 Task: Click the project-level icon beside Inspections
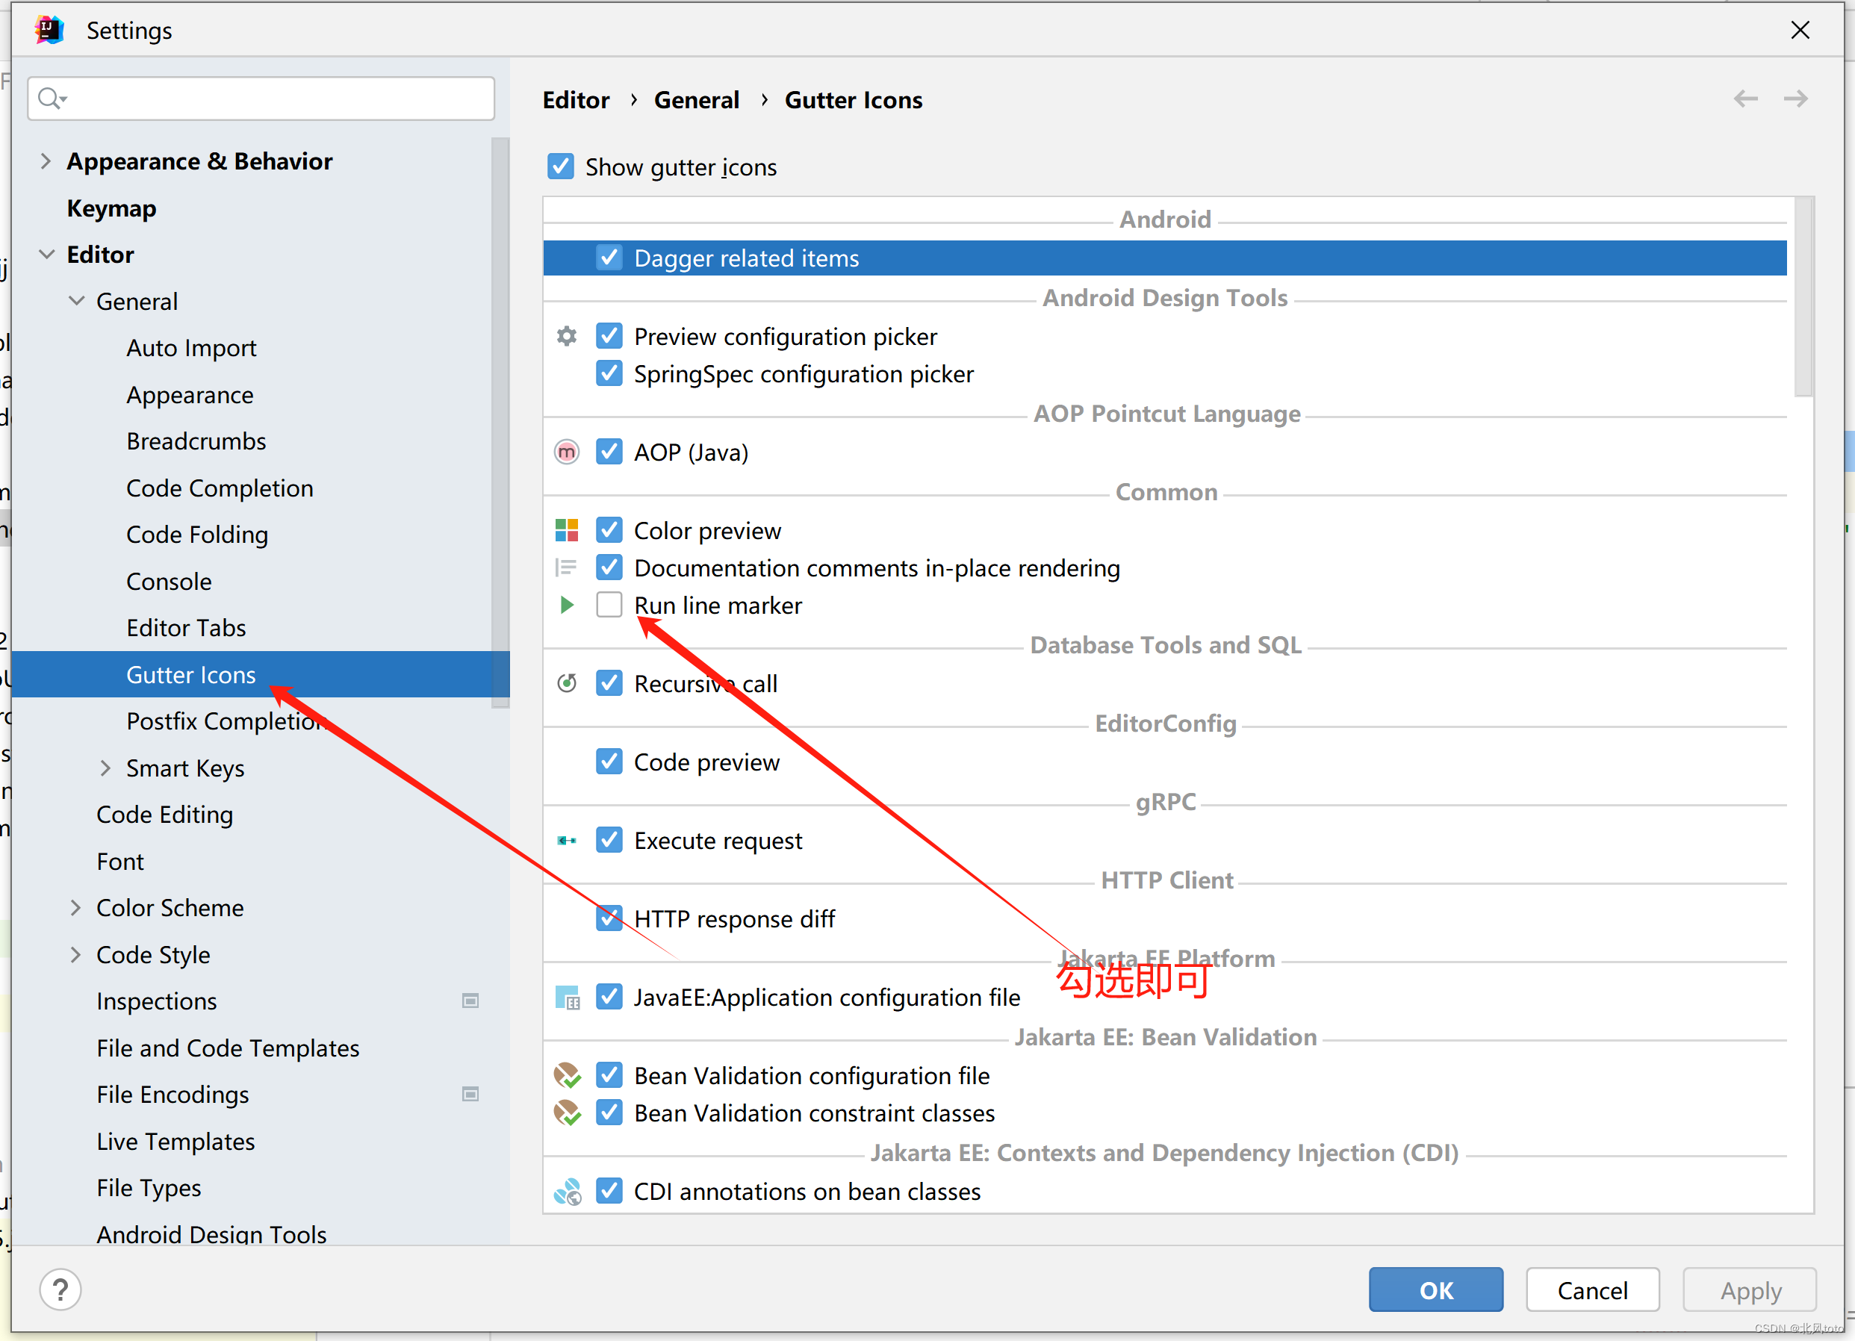click(470, 1001)
